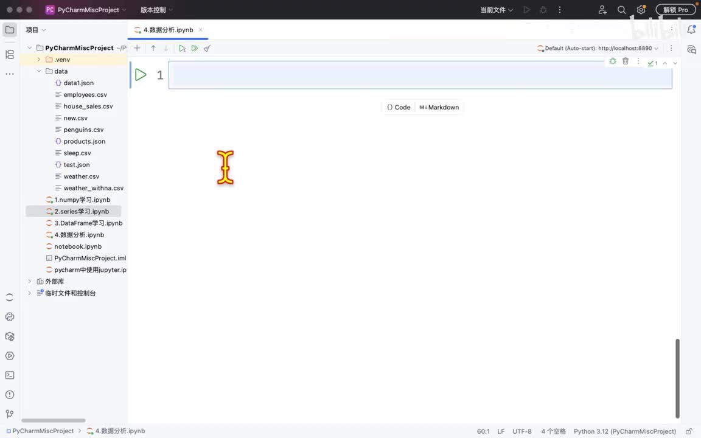
Task: Open Jupyter server Default (Auto-start) dropdown
Action: 598,48
